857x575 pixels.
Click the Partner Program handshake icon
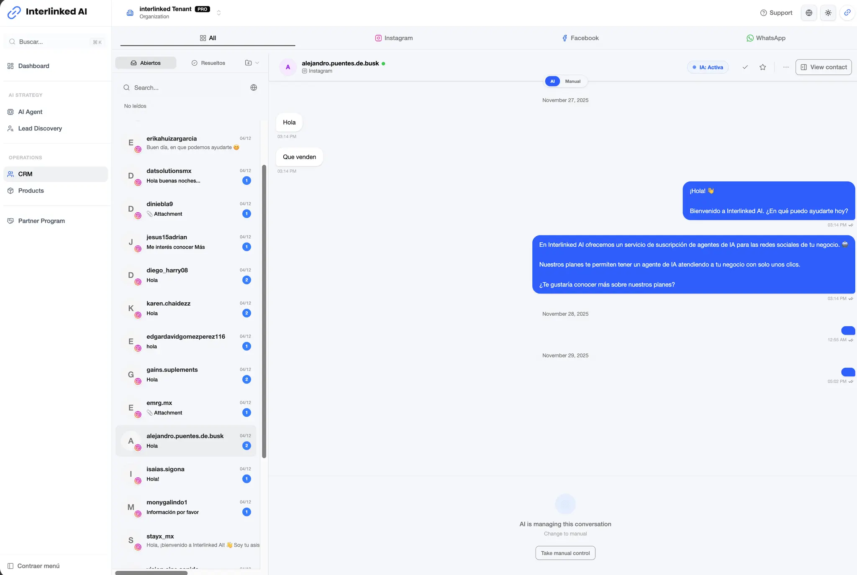[x=10, y=221]
